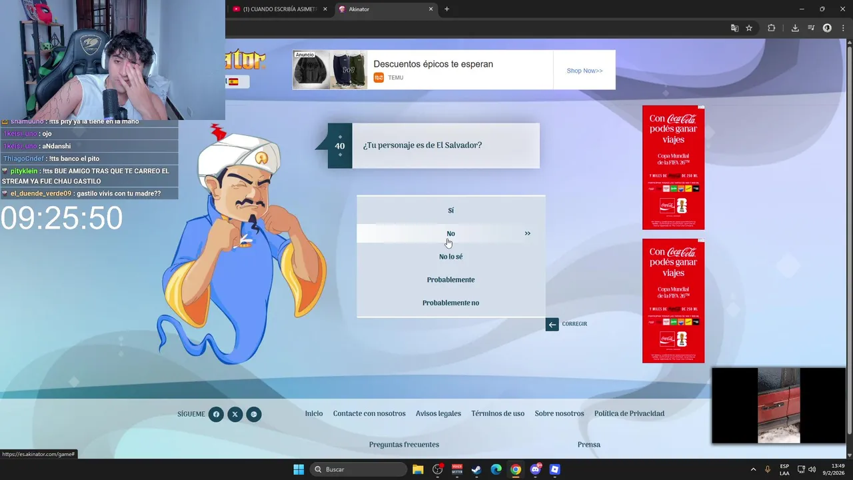The width and height of the screenshot is (853, 480).
Task: Click the Google Translate page icon
Action: pos(734,28)
